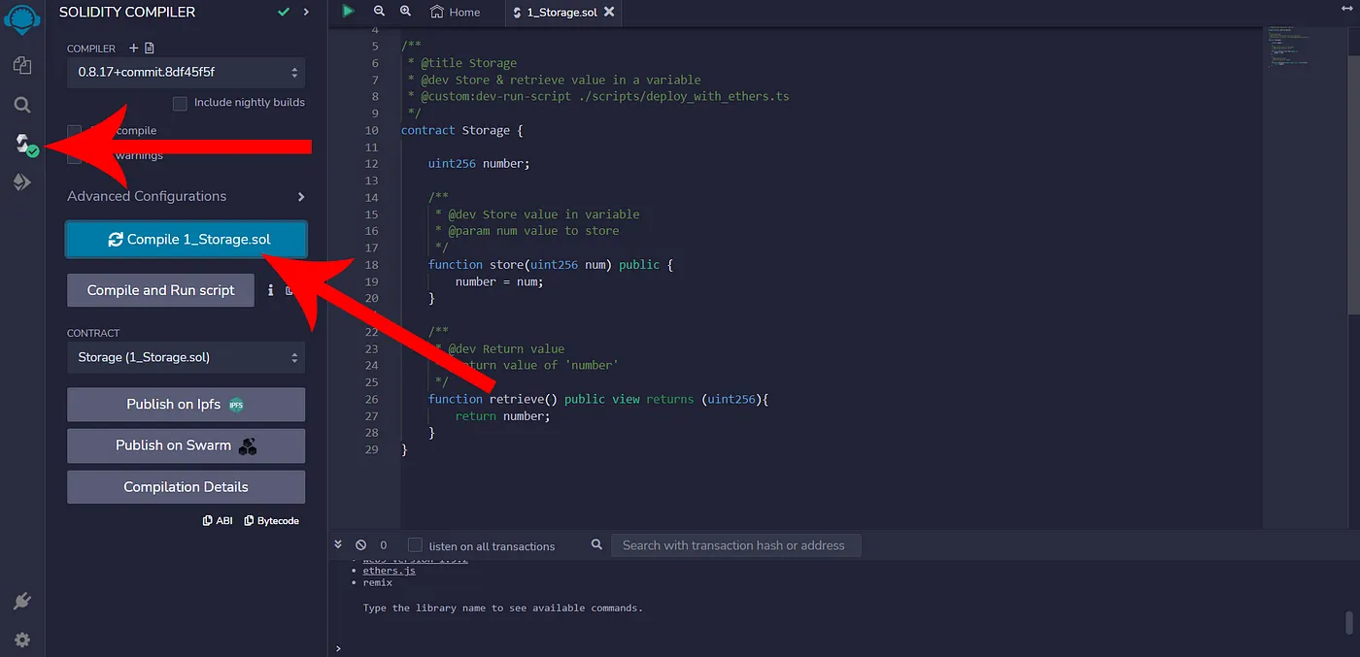
Task: Clear the terminal console
Action: coord(361,545)
